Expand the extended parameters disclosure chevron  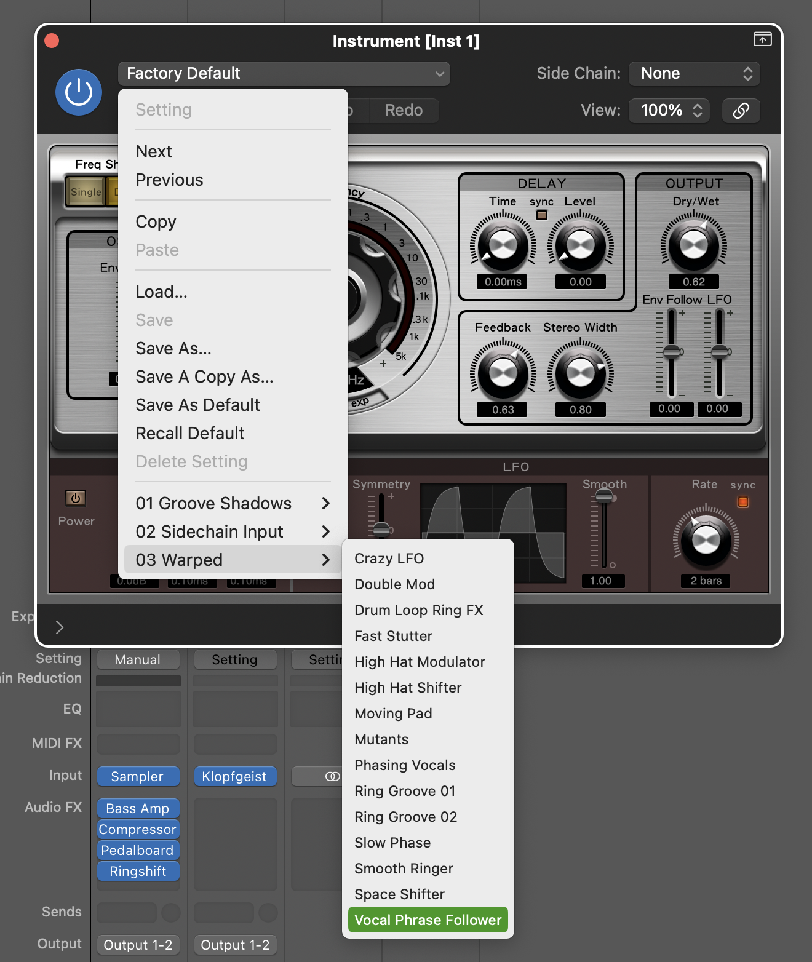pos(59,627)
